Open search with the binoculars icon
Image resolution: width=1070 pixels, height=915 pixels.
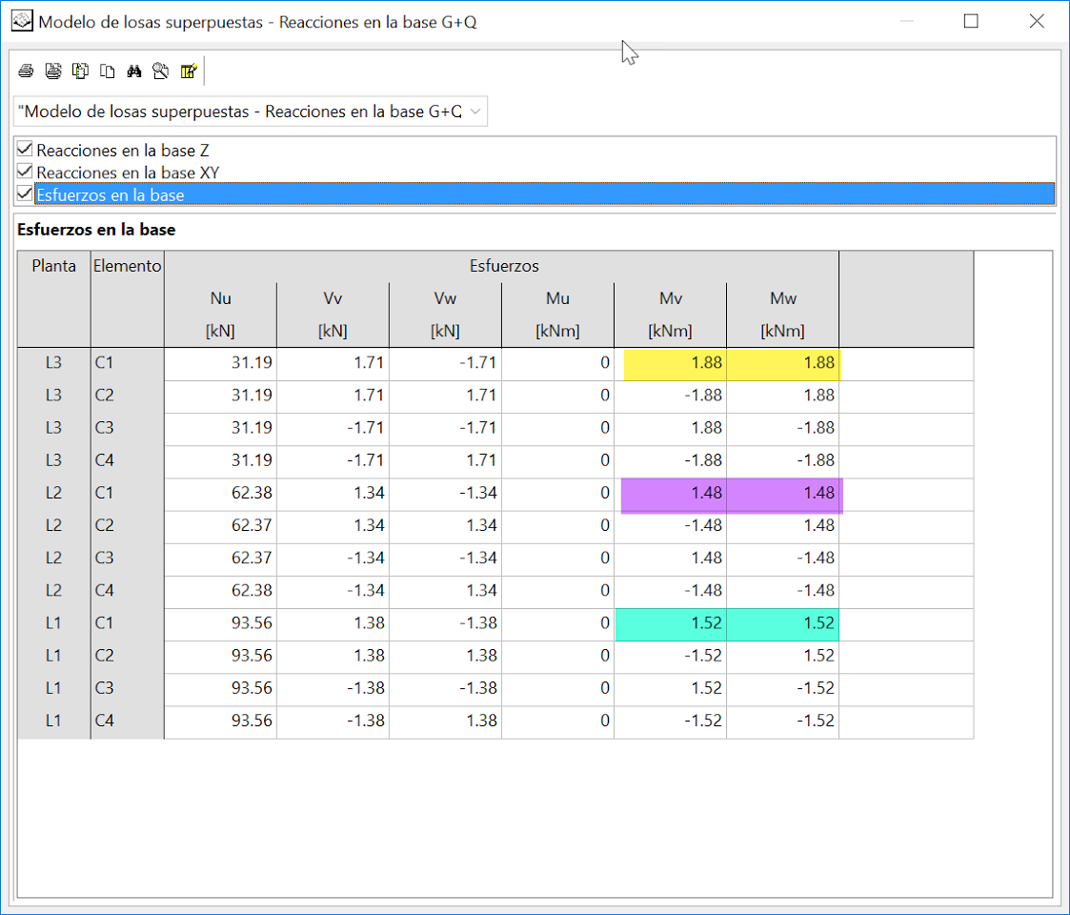(134, 71)
